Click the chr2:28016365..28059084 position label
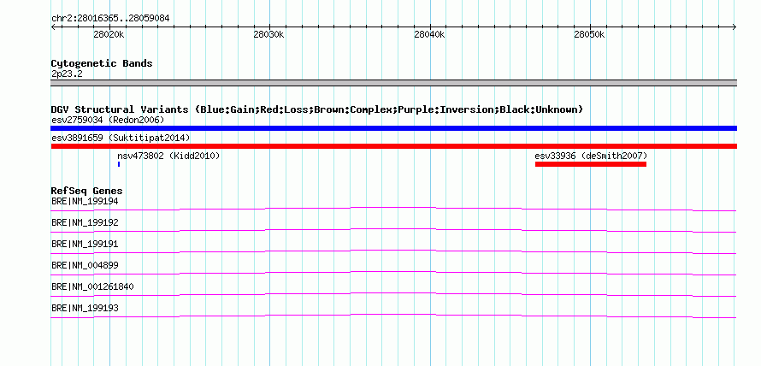761x366 pixels. click(110, 18)
